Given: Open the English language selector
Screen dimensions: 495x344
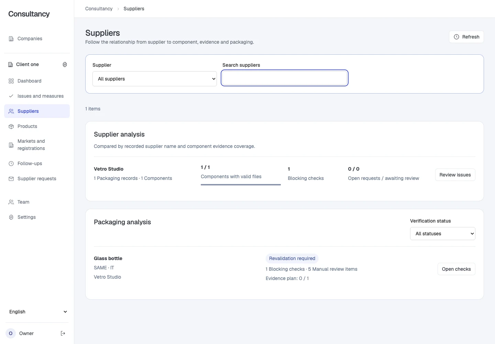Looking at the screenshot, I should [37, 312].
